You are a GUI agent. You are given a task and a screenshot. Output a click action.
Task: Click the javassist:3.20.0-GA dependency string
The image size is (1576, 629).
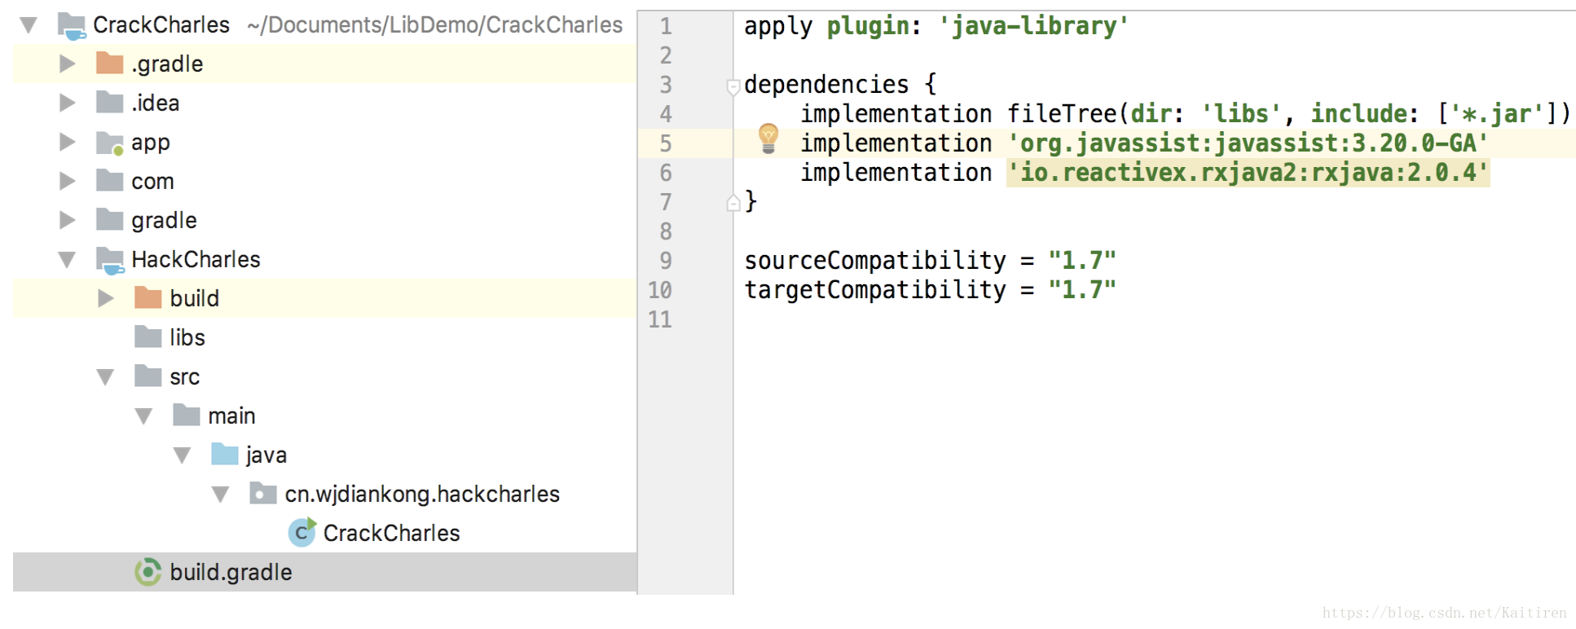1248,143
